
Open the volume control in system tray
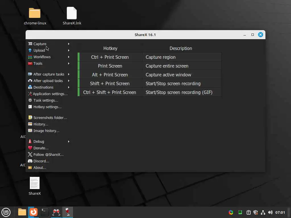click(270, 212)
